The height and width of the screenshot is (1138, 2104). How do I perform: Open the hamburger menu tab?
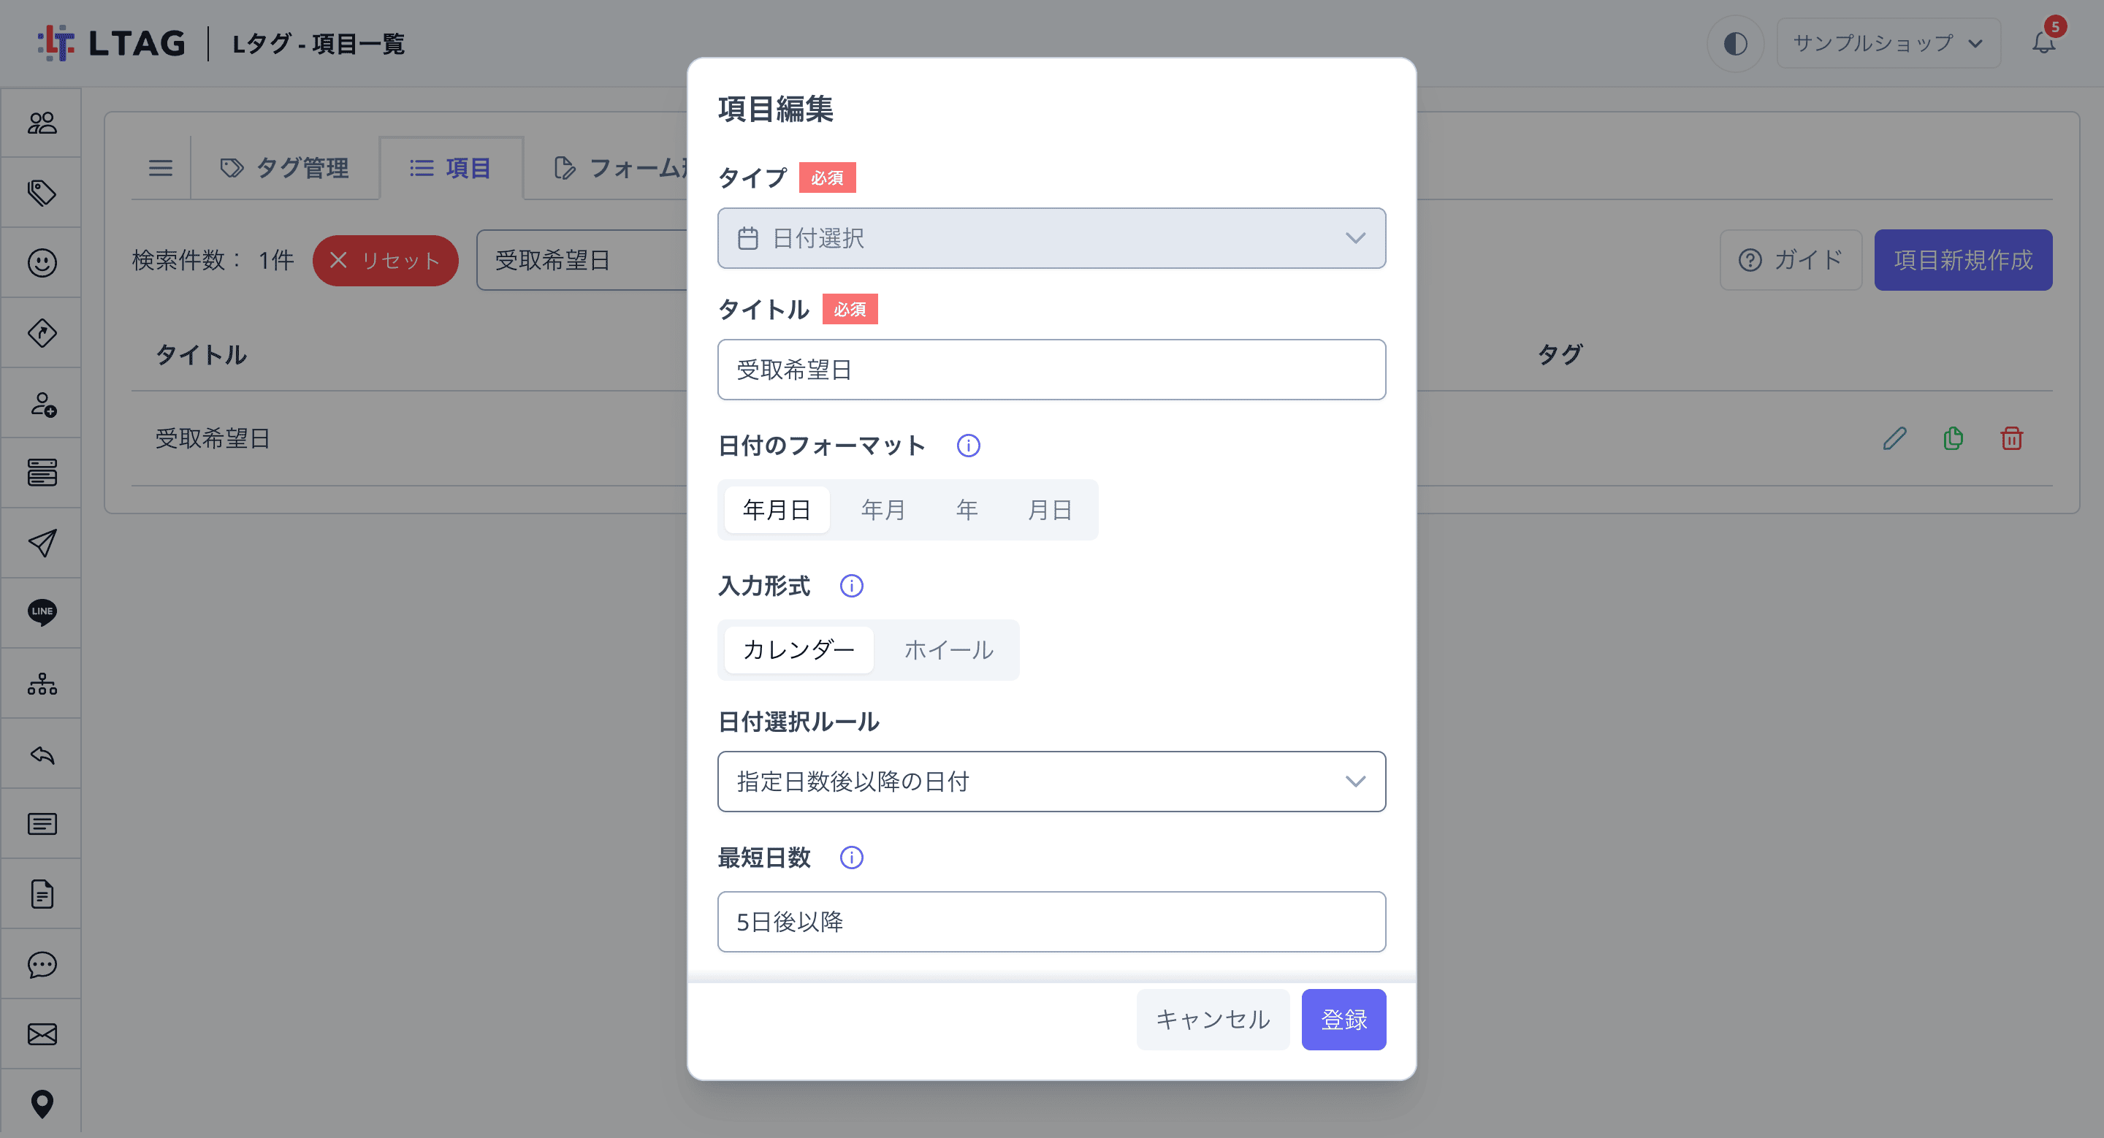click(x=160, y=168)
